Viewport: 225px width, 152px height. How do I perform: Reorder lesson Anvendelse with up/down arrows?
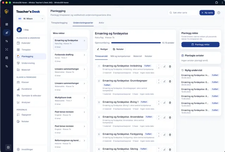click(159, 118)
